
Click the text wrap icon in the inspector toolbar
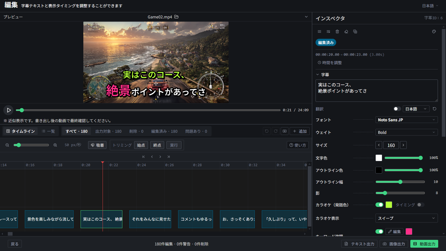pyautogui.click(x=328, y=32)
